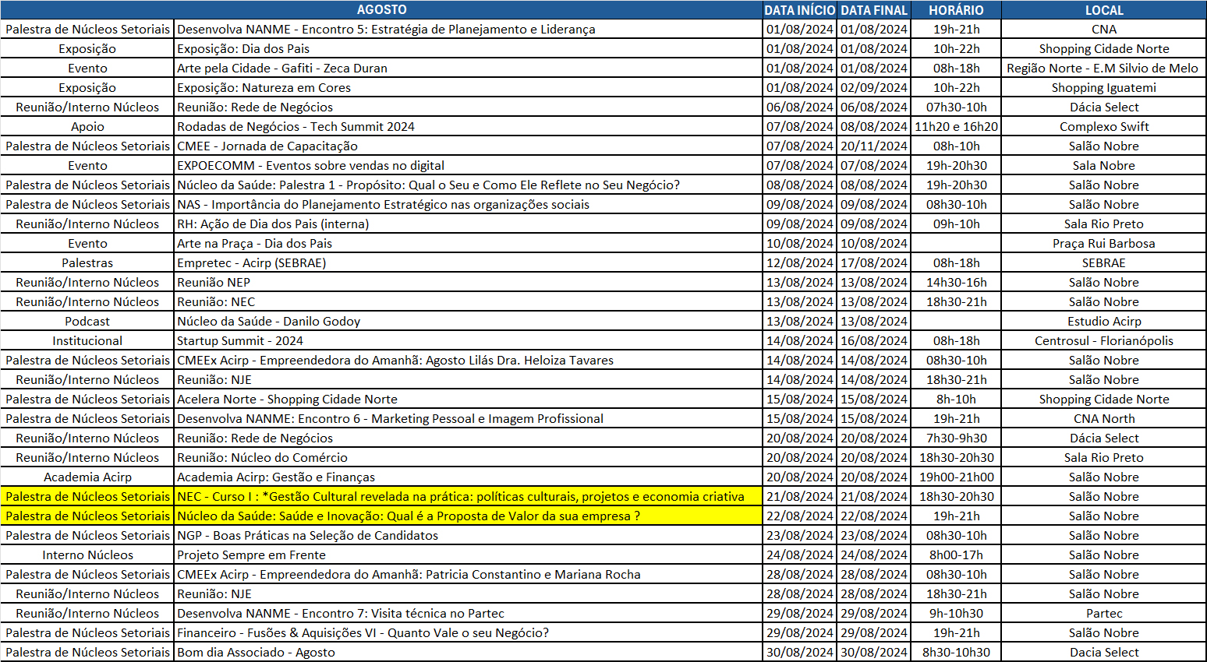Click the 'SEBRAE' location cell

[x=1104, y=262]
